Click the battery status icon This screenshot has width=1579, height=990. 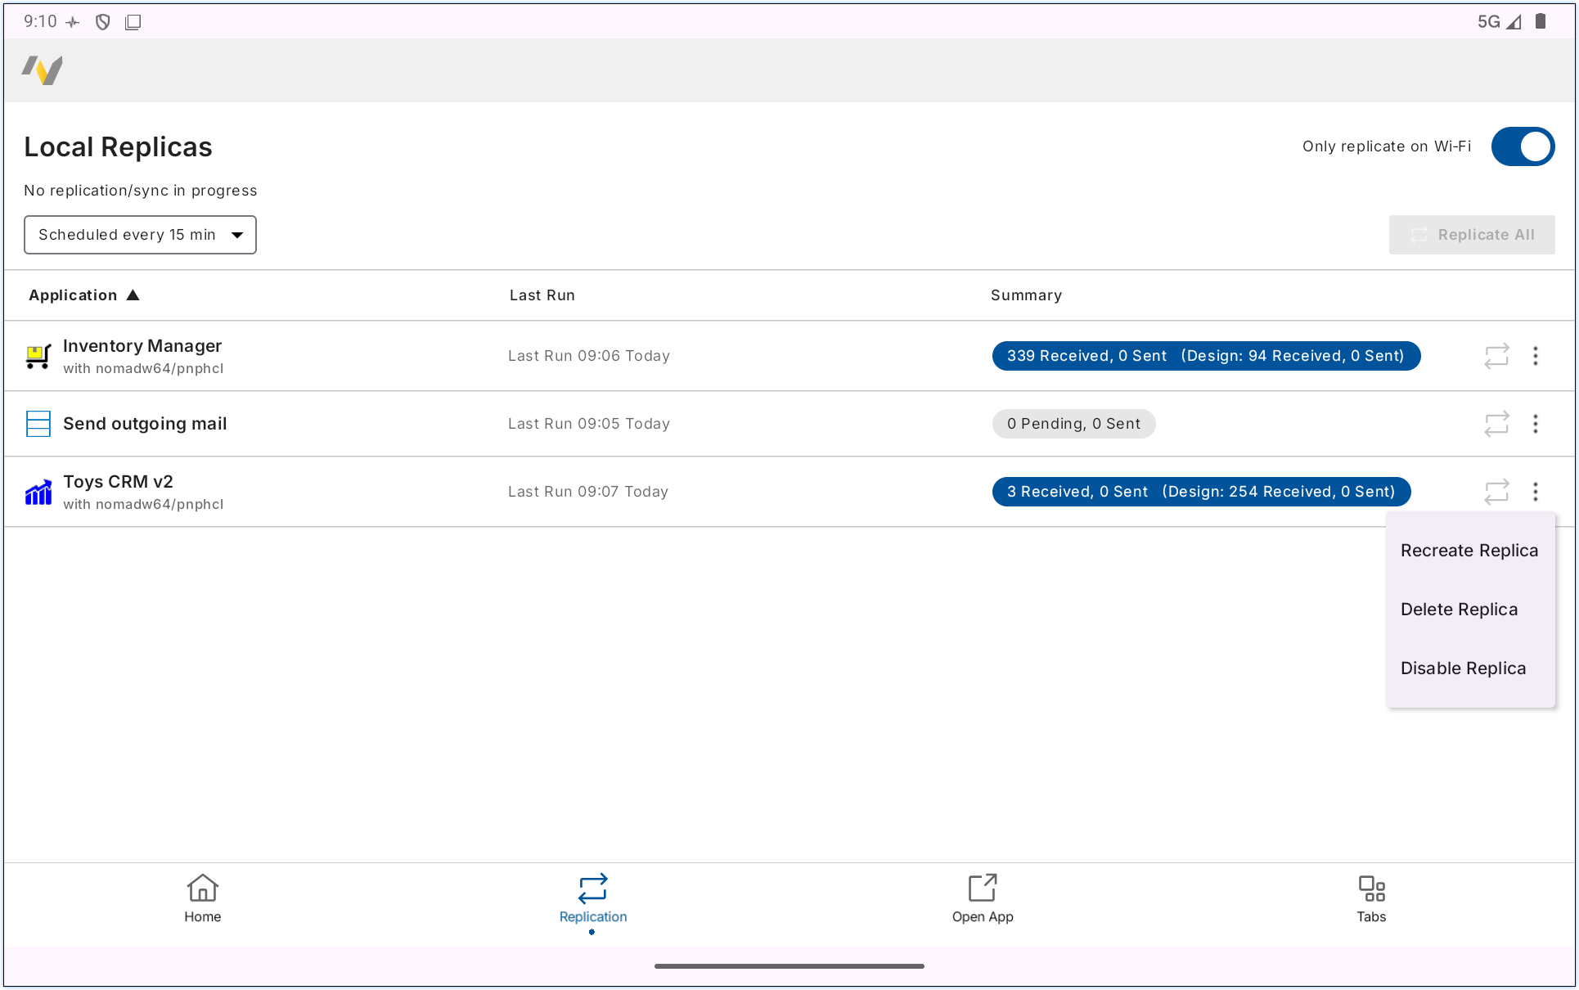click(x=1541, y=21)
